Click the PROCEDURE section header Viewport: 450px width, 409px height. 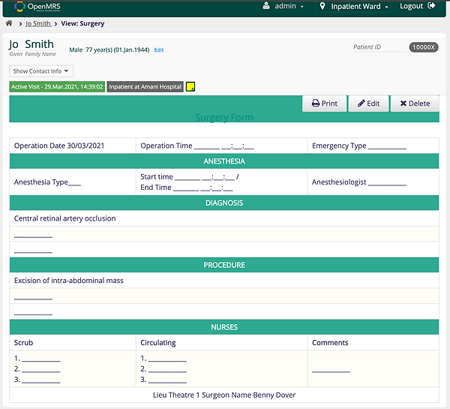[224, 265]
